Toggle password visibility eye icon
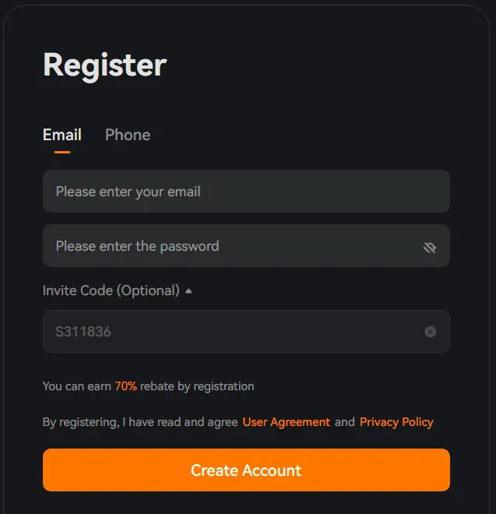Image resolution: width=496 pixels, height=514 pixels. (430, 247)
